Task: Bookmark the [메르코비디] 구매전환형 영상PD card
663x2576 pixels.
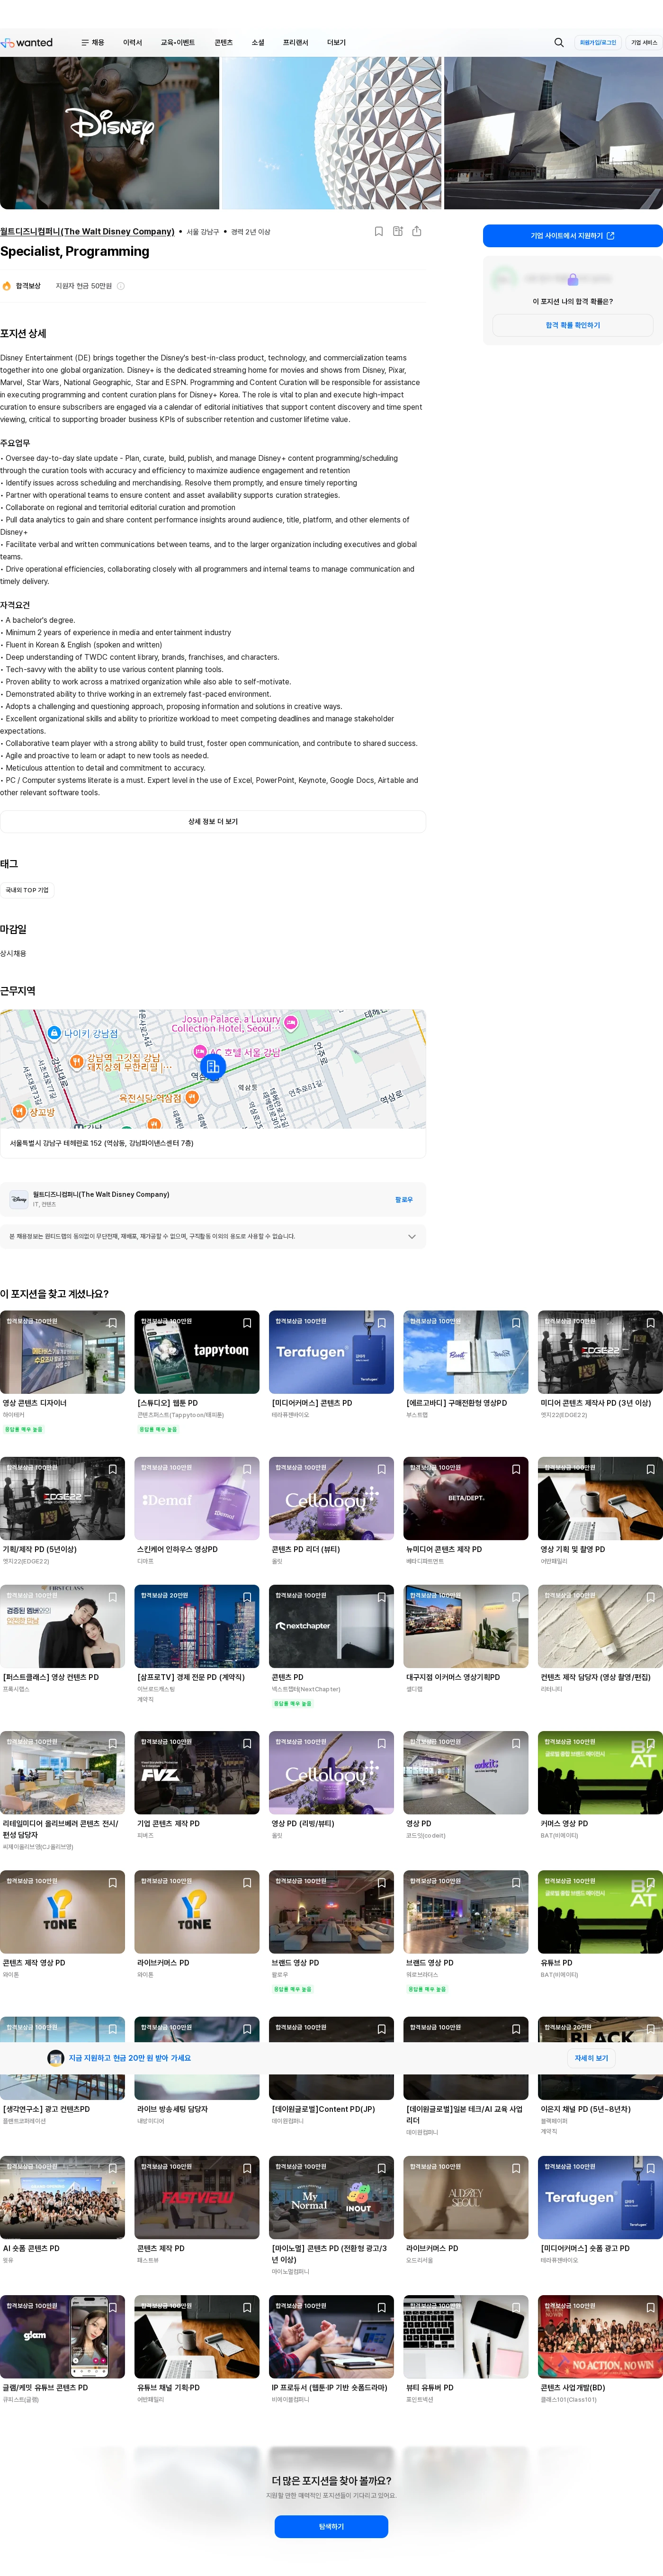Action: (516, 1323)
